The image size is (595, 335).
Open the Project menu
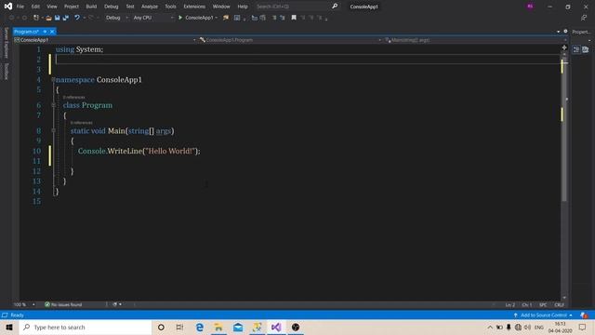(72, 7)
